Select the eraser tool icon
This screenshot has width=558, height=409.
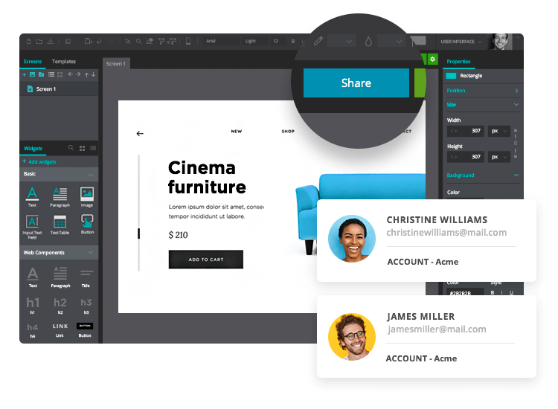click(150, 41)
